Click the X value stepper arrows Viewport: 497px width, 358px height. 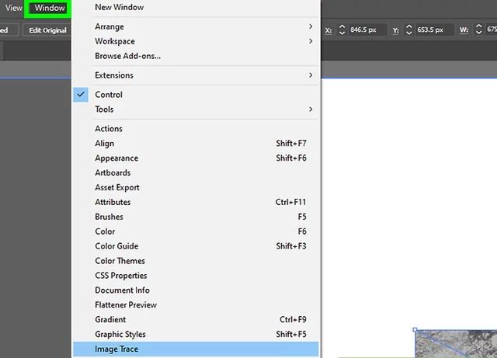[342, 30]
